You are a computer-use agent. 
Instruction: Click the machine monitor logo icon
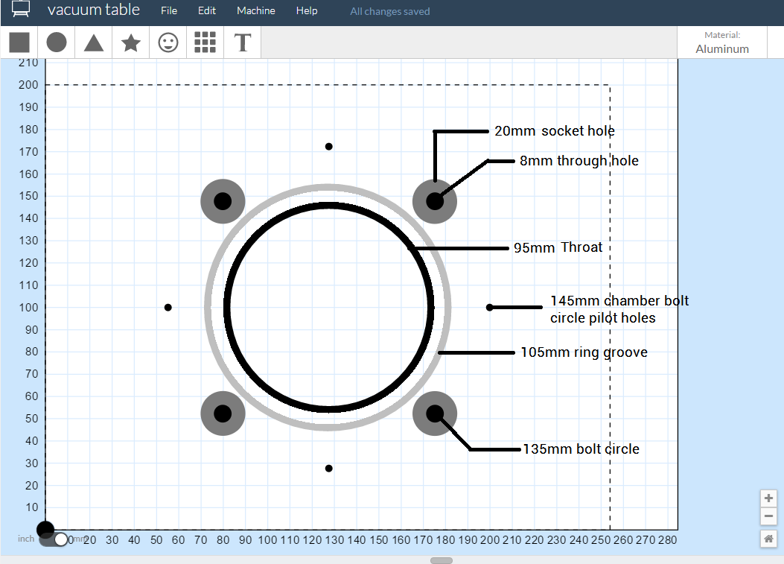point(20,10)
